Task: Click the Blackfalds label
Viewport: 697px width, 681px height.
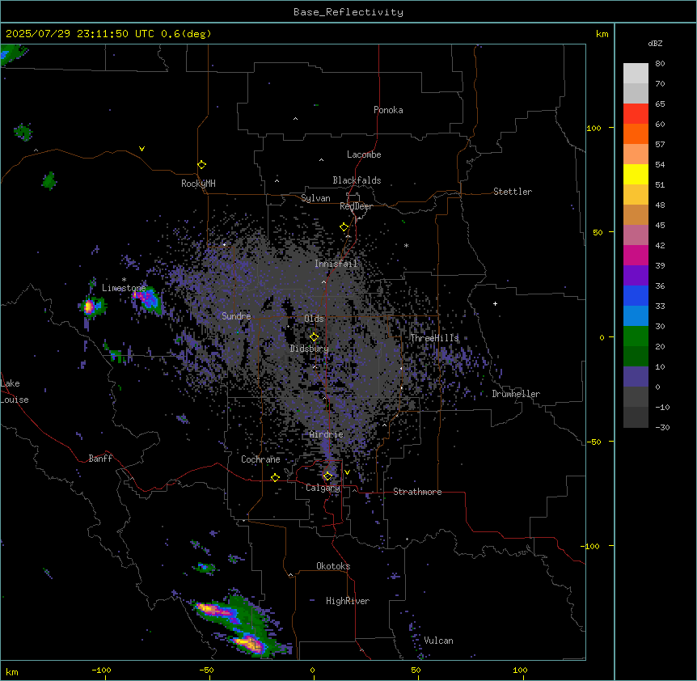Action: (x=357, y=180)
